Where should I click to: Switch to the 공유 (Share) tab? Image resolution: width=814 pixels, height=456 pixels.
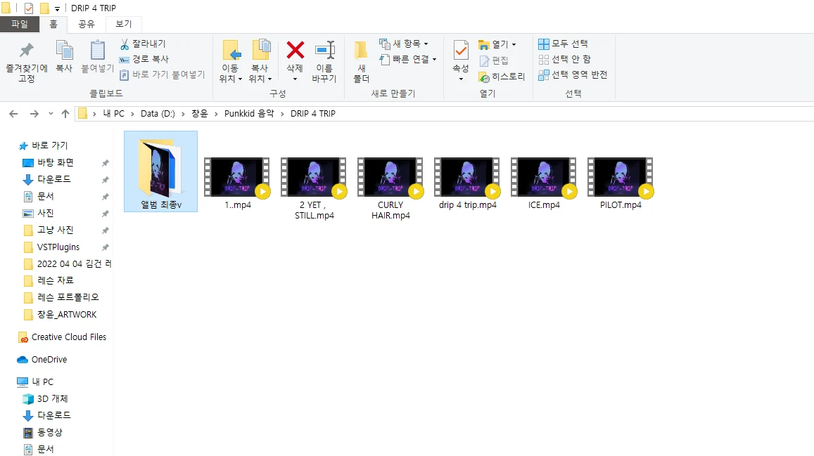86,24
